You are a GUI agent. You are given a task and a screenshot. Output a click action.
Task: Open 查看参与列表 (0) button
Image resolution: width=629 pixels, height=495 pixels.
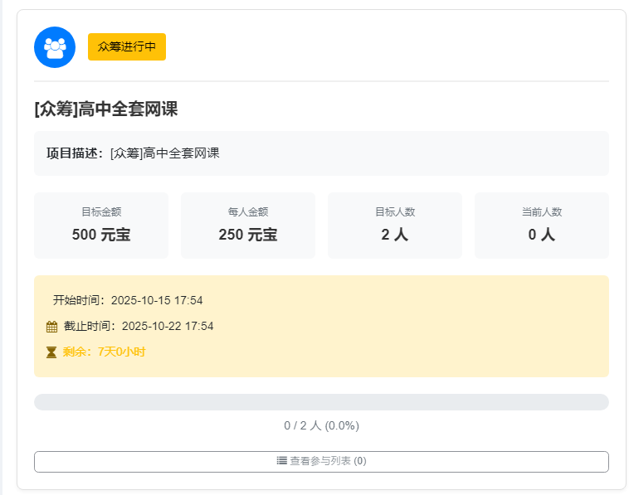click(x=321, y=461)
